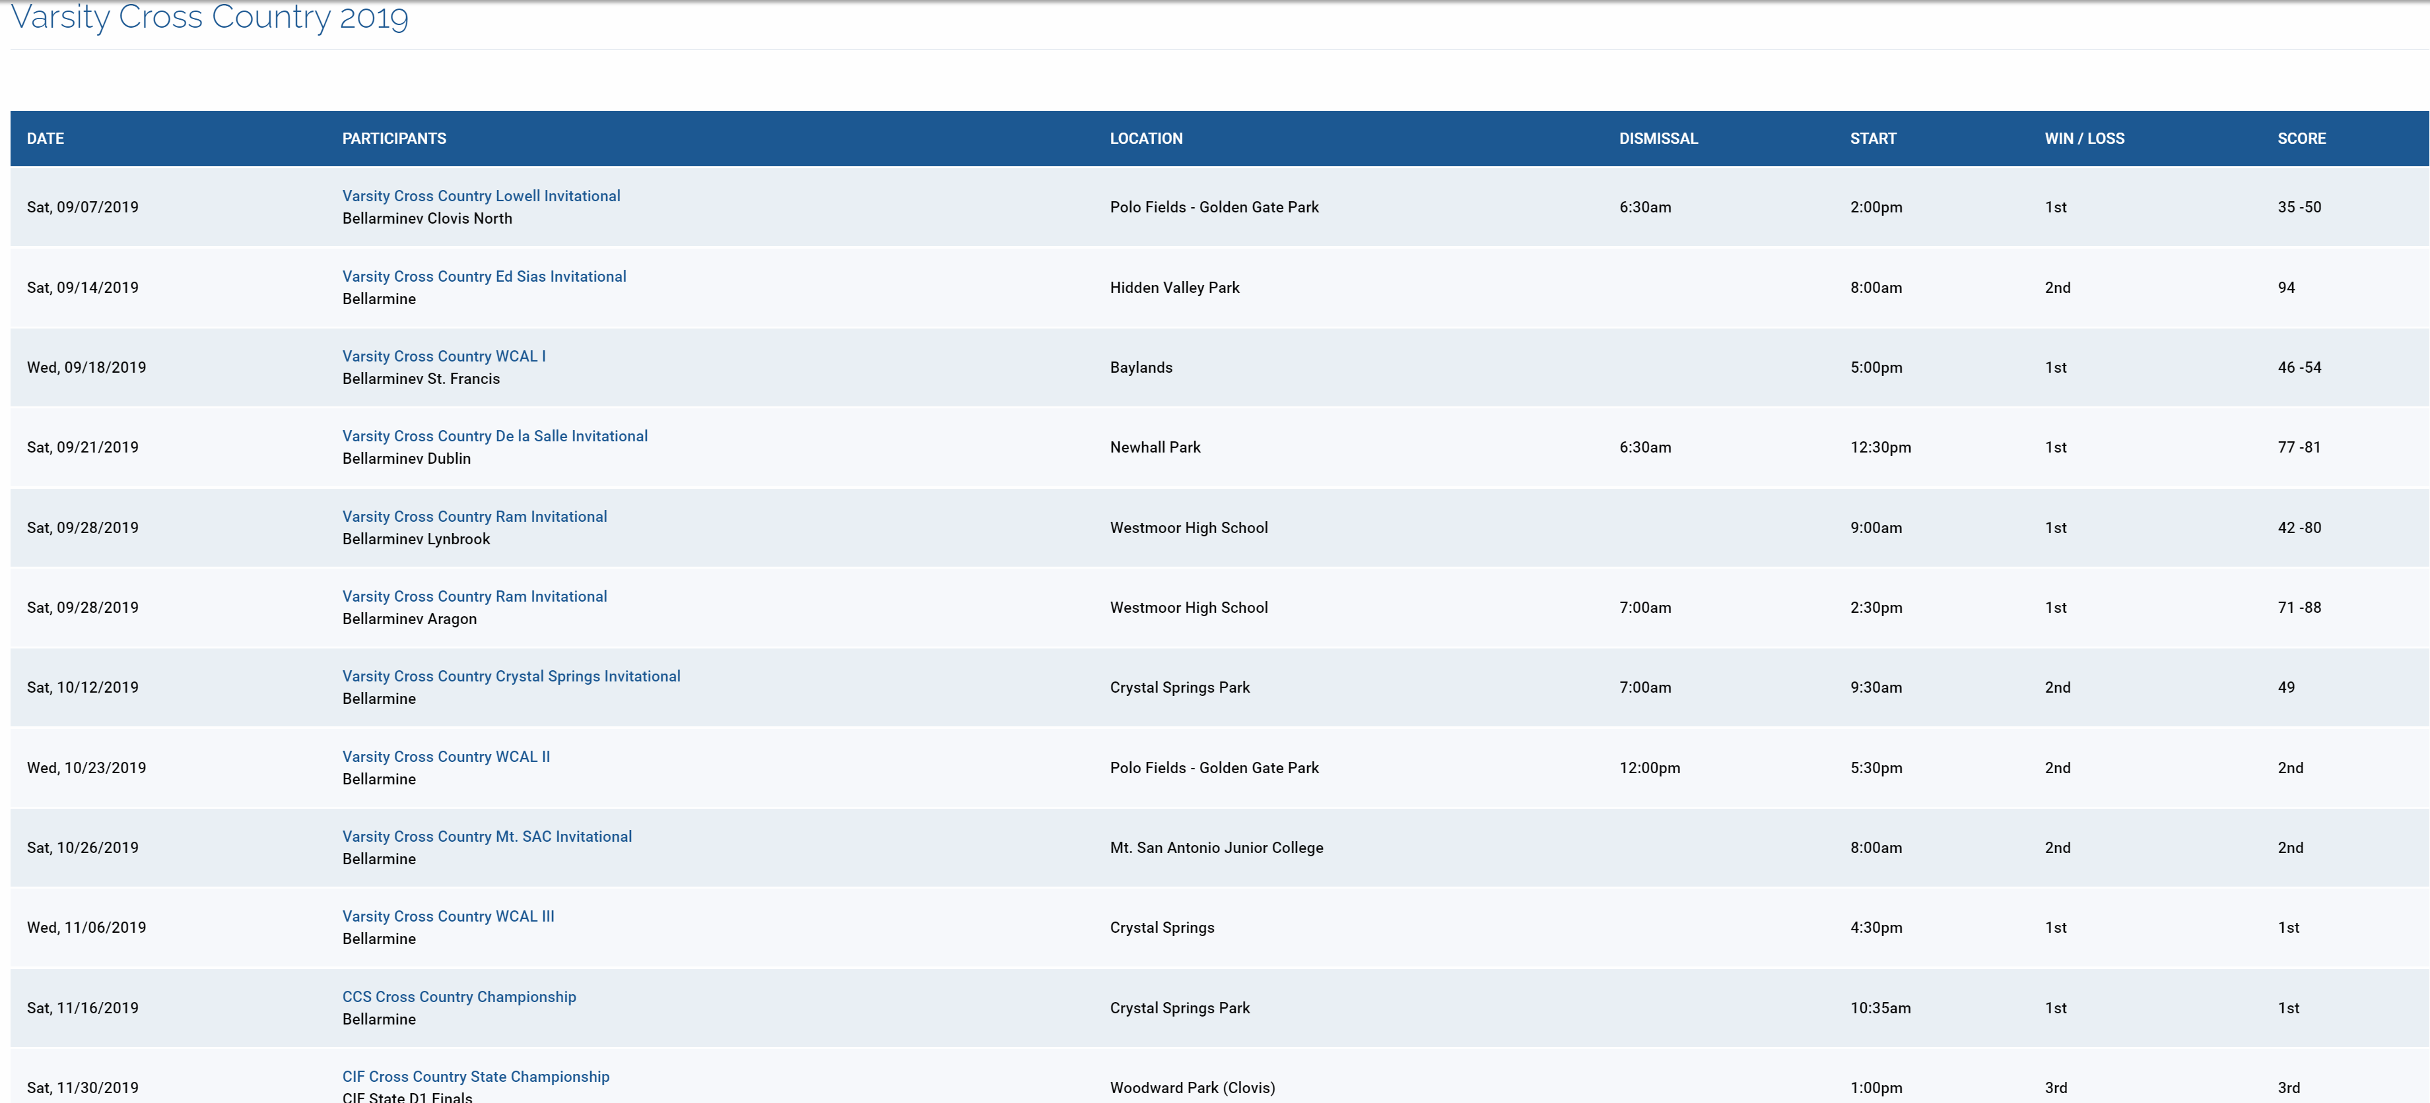Click Bellarmine v St. Francis text
The width and height of the screenshot is (2430, 1103).
click(x=421, y=379)
